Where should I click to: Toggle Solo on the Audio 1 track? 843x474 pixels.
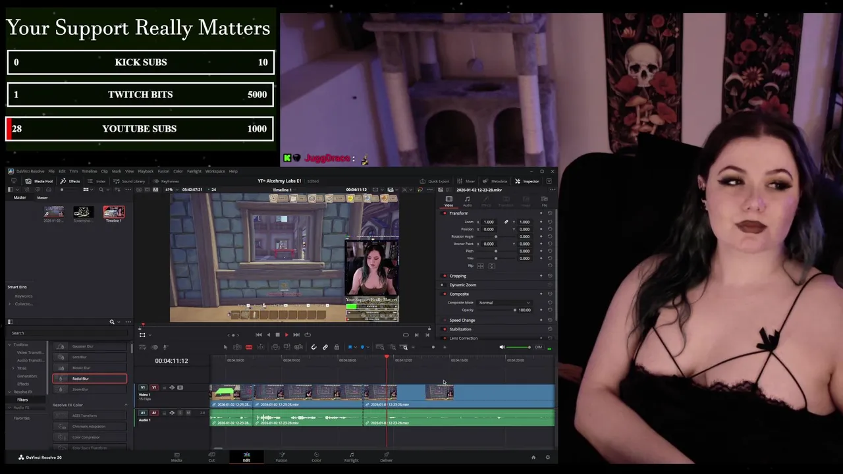180,413
